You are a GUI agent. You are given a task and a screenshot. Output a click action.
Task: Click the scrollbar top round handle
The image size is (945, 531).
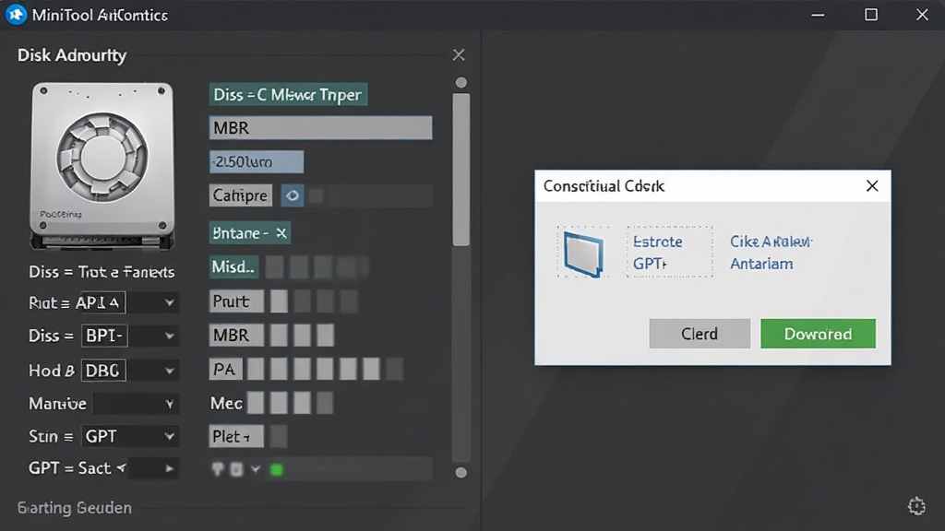tap(461, 82)
